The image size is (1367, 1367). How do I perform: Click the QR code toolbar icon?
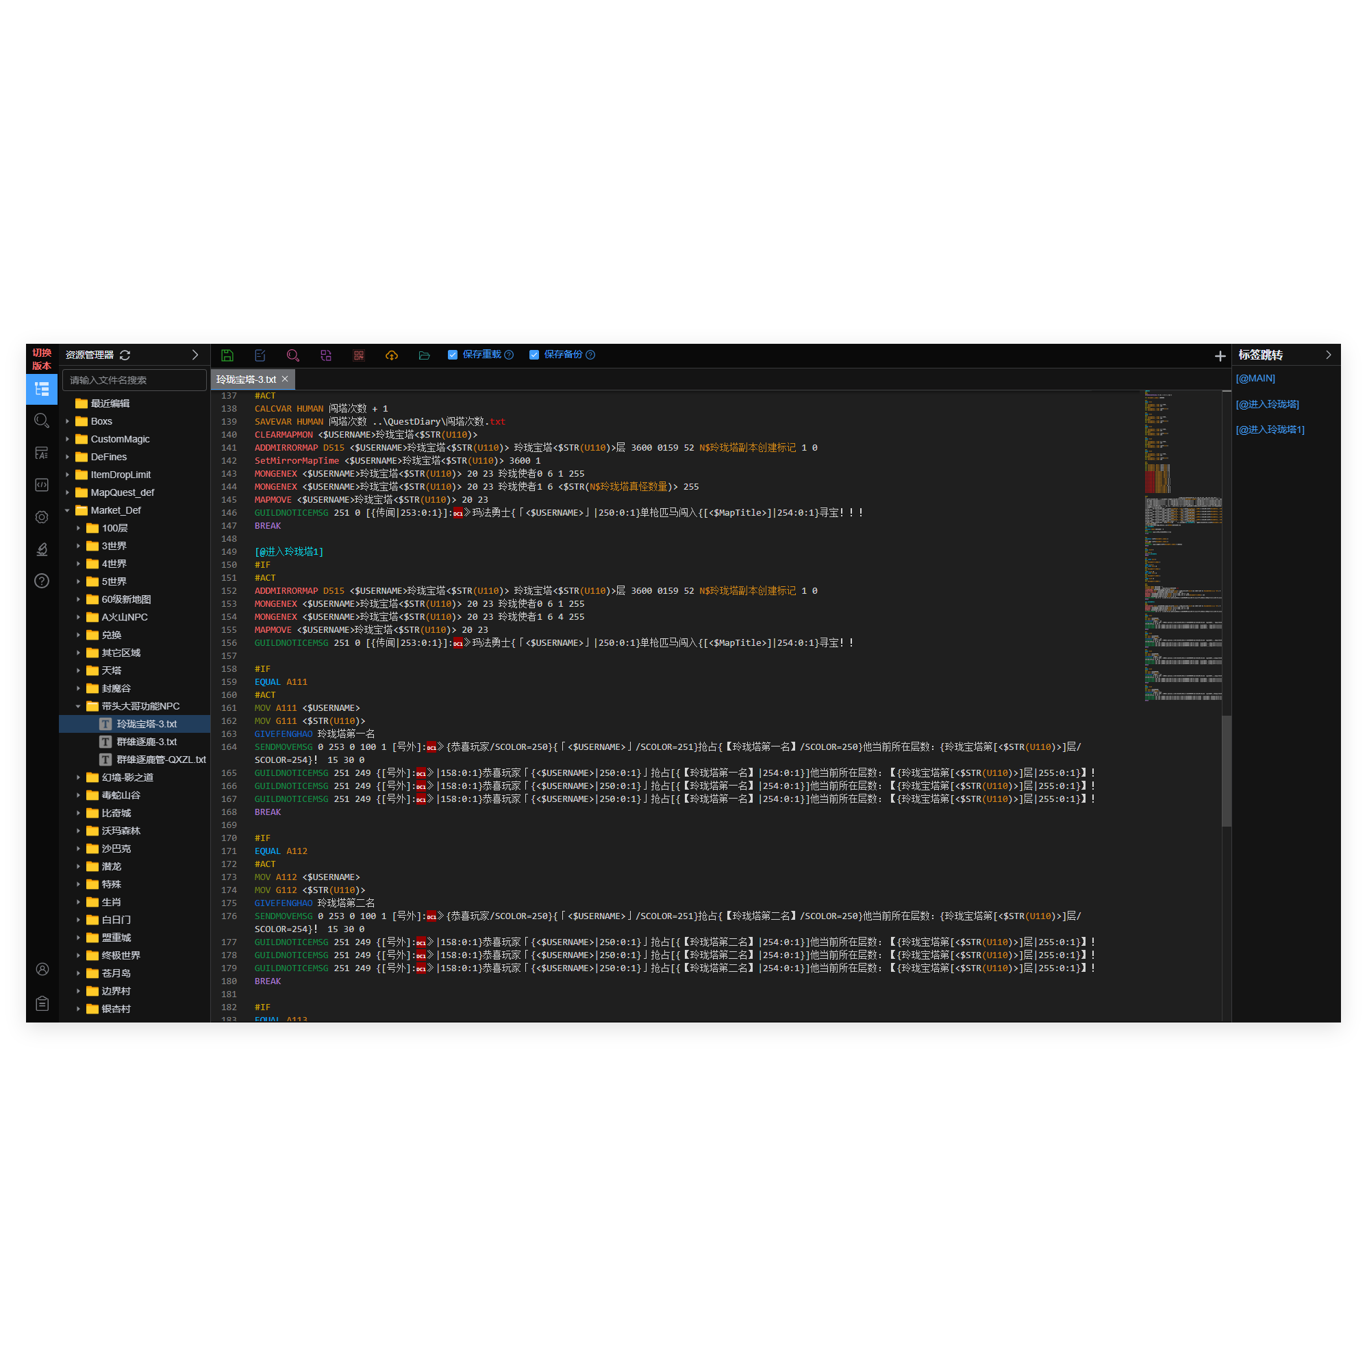(359, 355)
